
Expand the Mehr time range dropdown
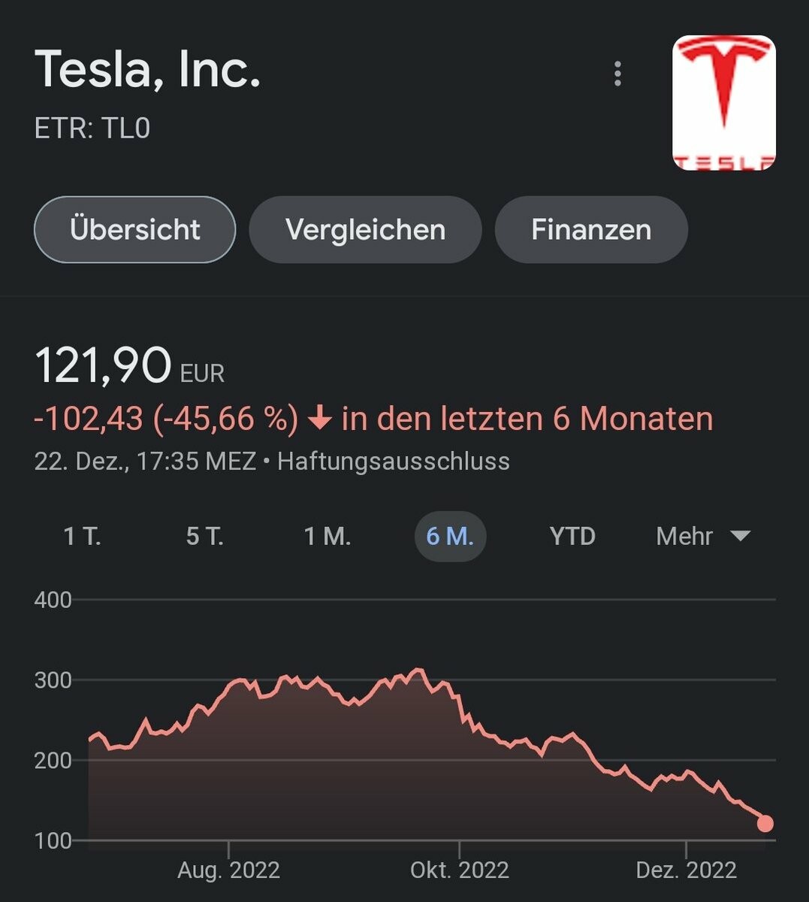pyautogui.click(x=684, y=537)
